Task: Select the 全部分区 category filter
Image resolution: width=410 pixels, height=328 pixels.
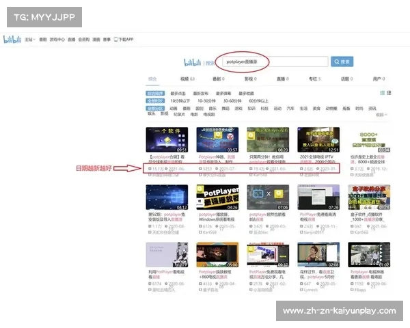Action: pos(155,108)
